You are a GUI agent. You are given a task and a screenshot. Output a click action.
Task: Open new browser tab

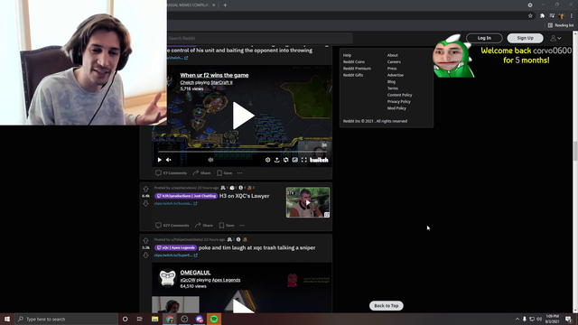coord(225,5)
